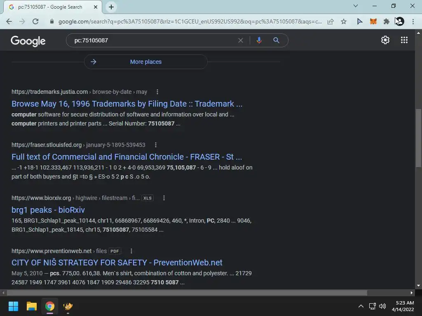Click the vertical scrollbar thumb

418,138
